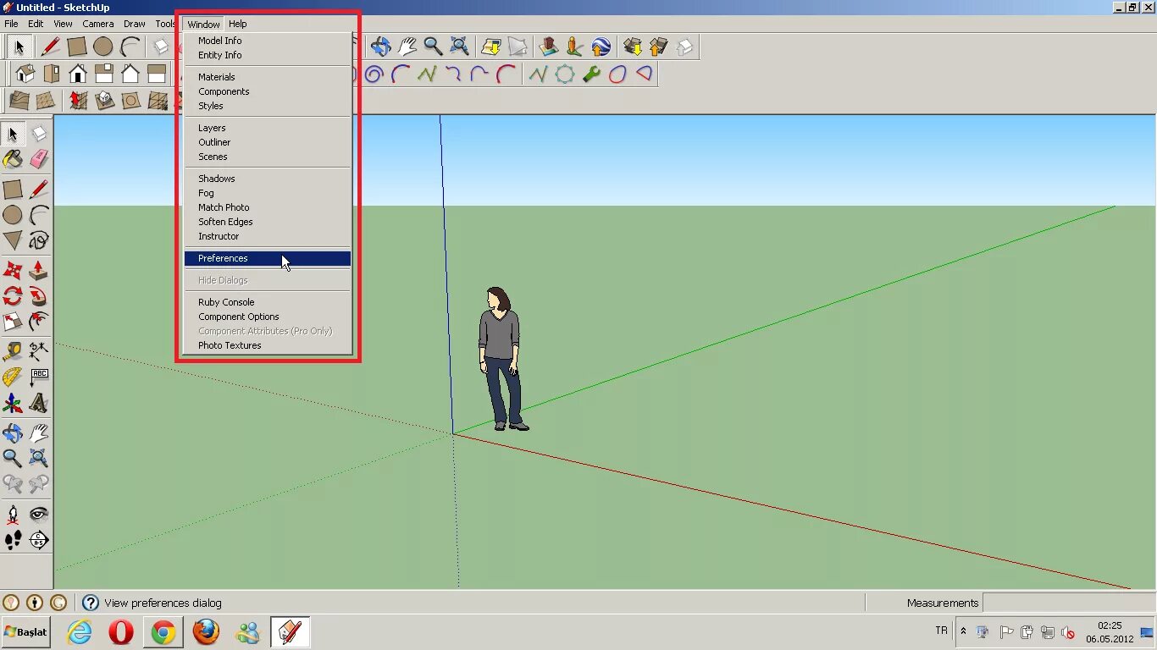Select the 3D Text tool
The image size is (1157, 650).
(x=39, y=404)
